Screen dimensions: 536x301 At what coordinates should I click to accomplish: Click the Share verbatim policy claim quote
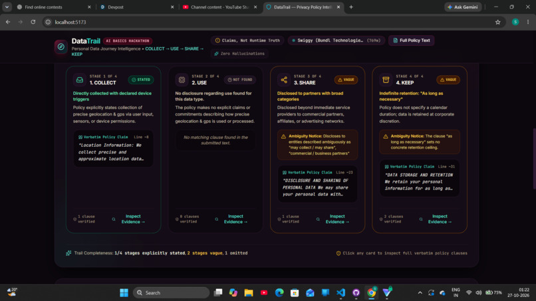(x=315, y=187)
